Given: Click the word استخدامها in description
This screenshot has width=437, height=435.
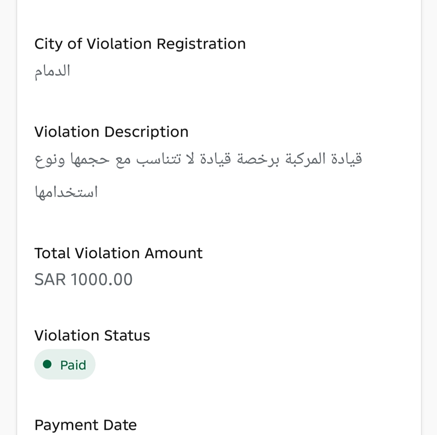Looking at the screenshot, I should [x=66, y=192].
